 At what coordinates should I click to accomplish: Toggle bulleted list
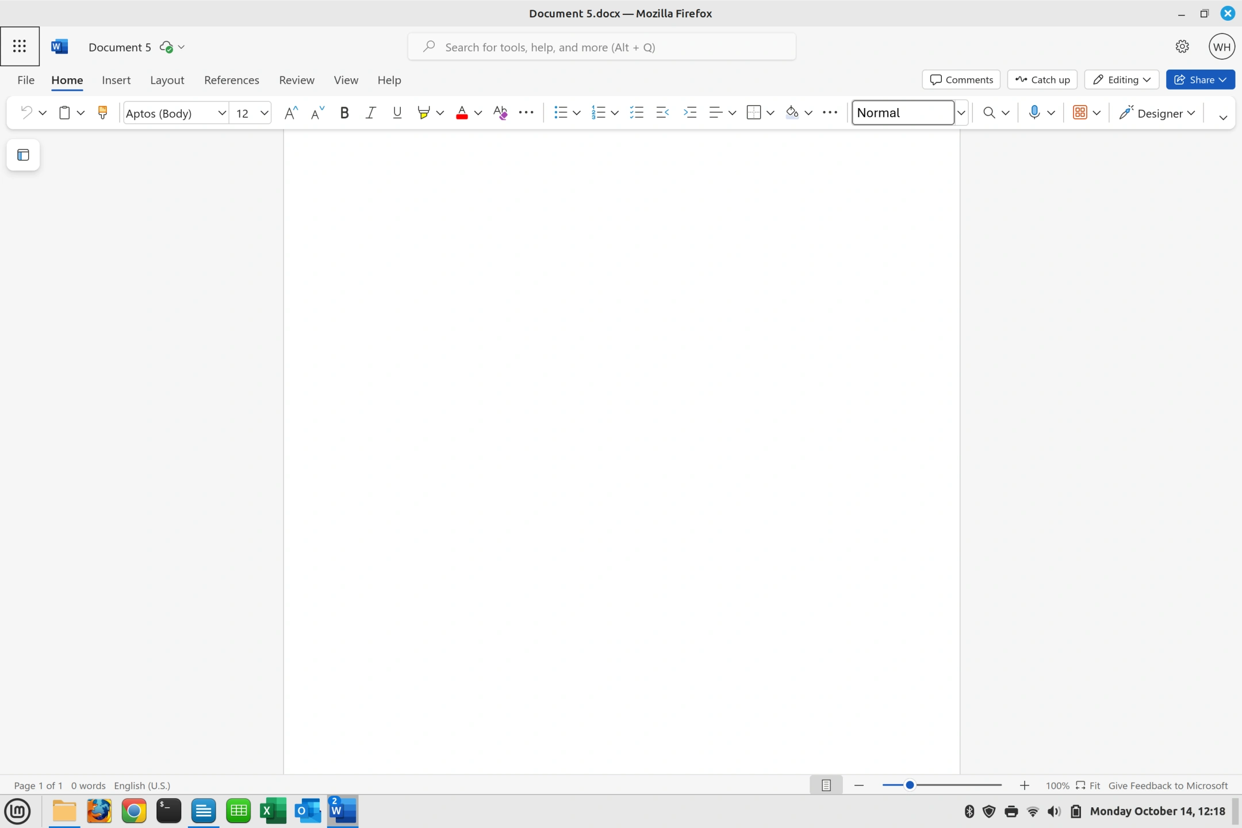click(561, 113)
